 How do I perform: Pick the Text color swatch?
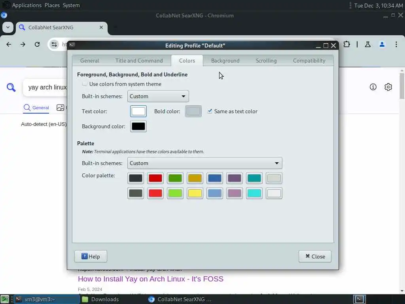[138, 111]
